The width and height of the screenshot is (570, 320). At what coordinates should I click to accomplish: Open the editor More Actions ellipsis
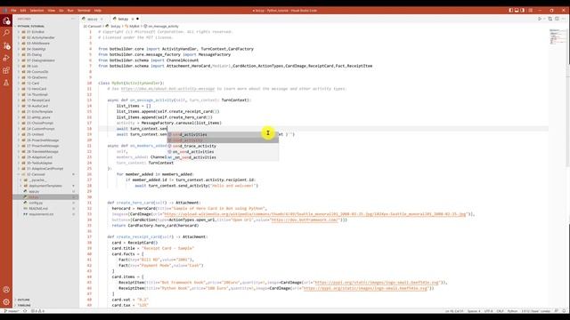point(564,19)
